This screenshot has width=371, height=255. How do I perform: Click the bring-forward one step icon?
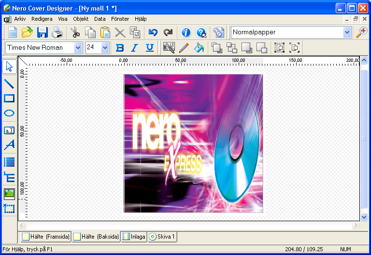click(x=247, y=47)
